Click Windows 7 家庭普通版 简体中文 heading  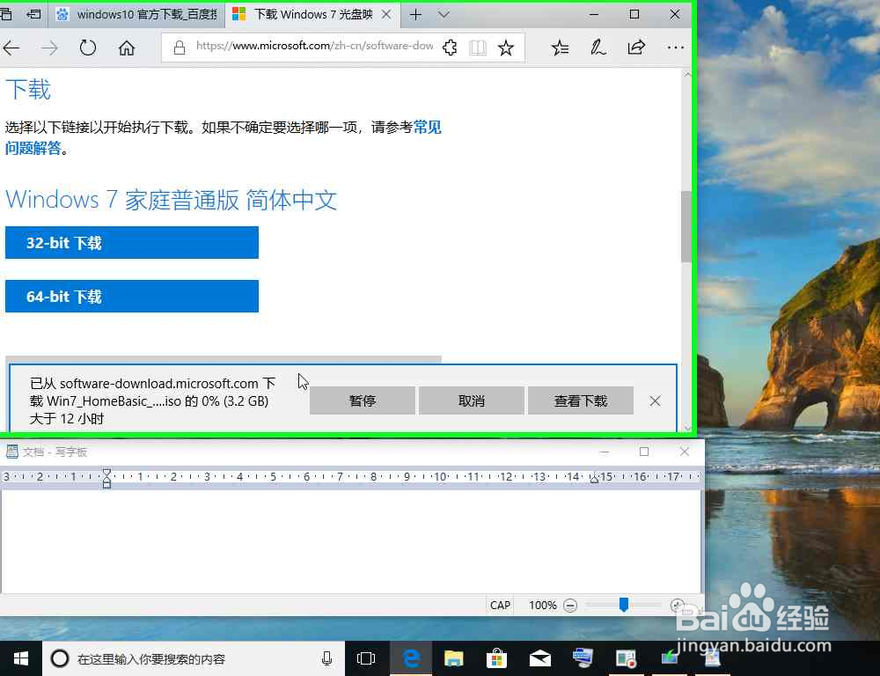coord(172,200)
